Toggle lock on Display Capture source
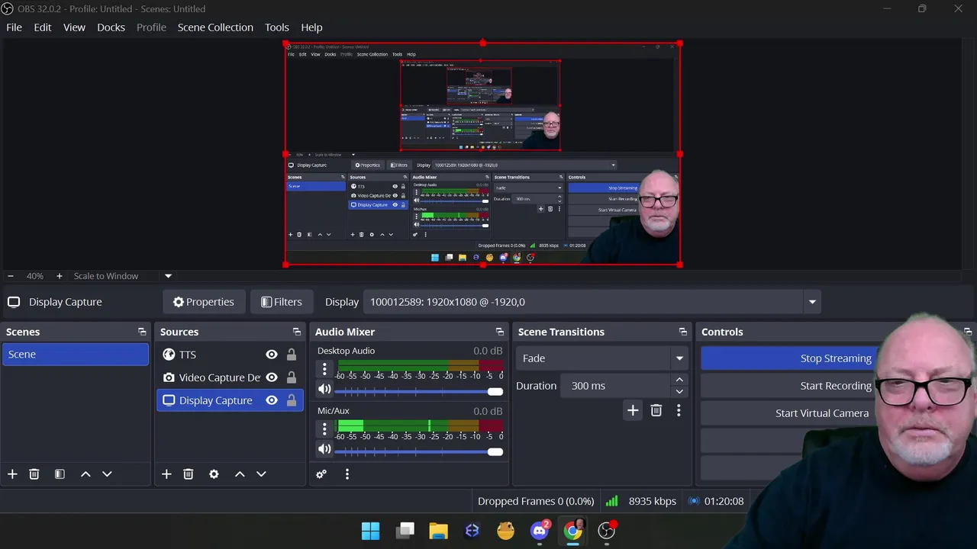 click(292, 400)
